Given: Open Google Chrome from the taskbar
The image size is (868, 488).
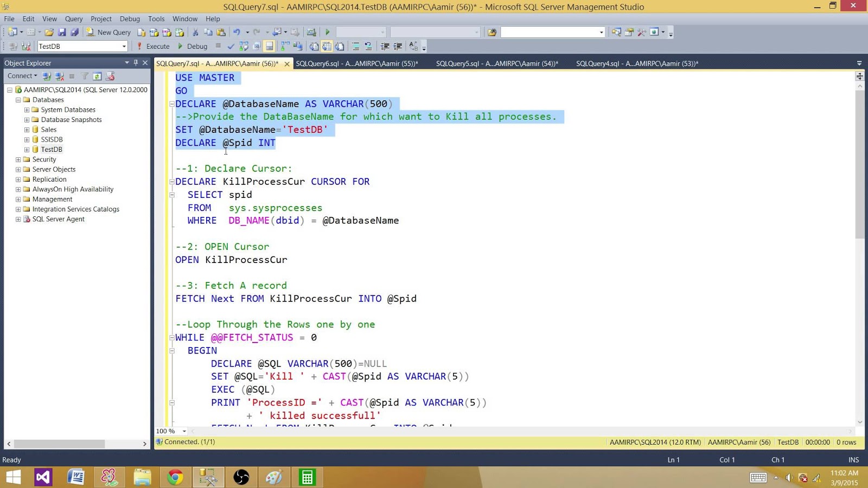Looking at the screenshot, I should (176, 477).
